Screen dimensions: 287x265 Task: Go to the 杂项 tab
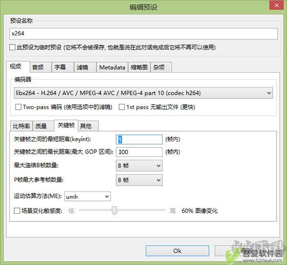click(161, 67)
